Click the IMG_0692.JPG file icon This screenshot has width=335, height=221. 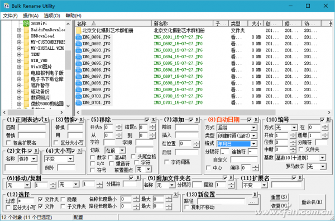79,44
